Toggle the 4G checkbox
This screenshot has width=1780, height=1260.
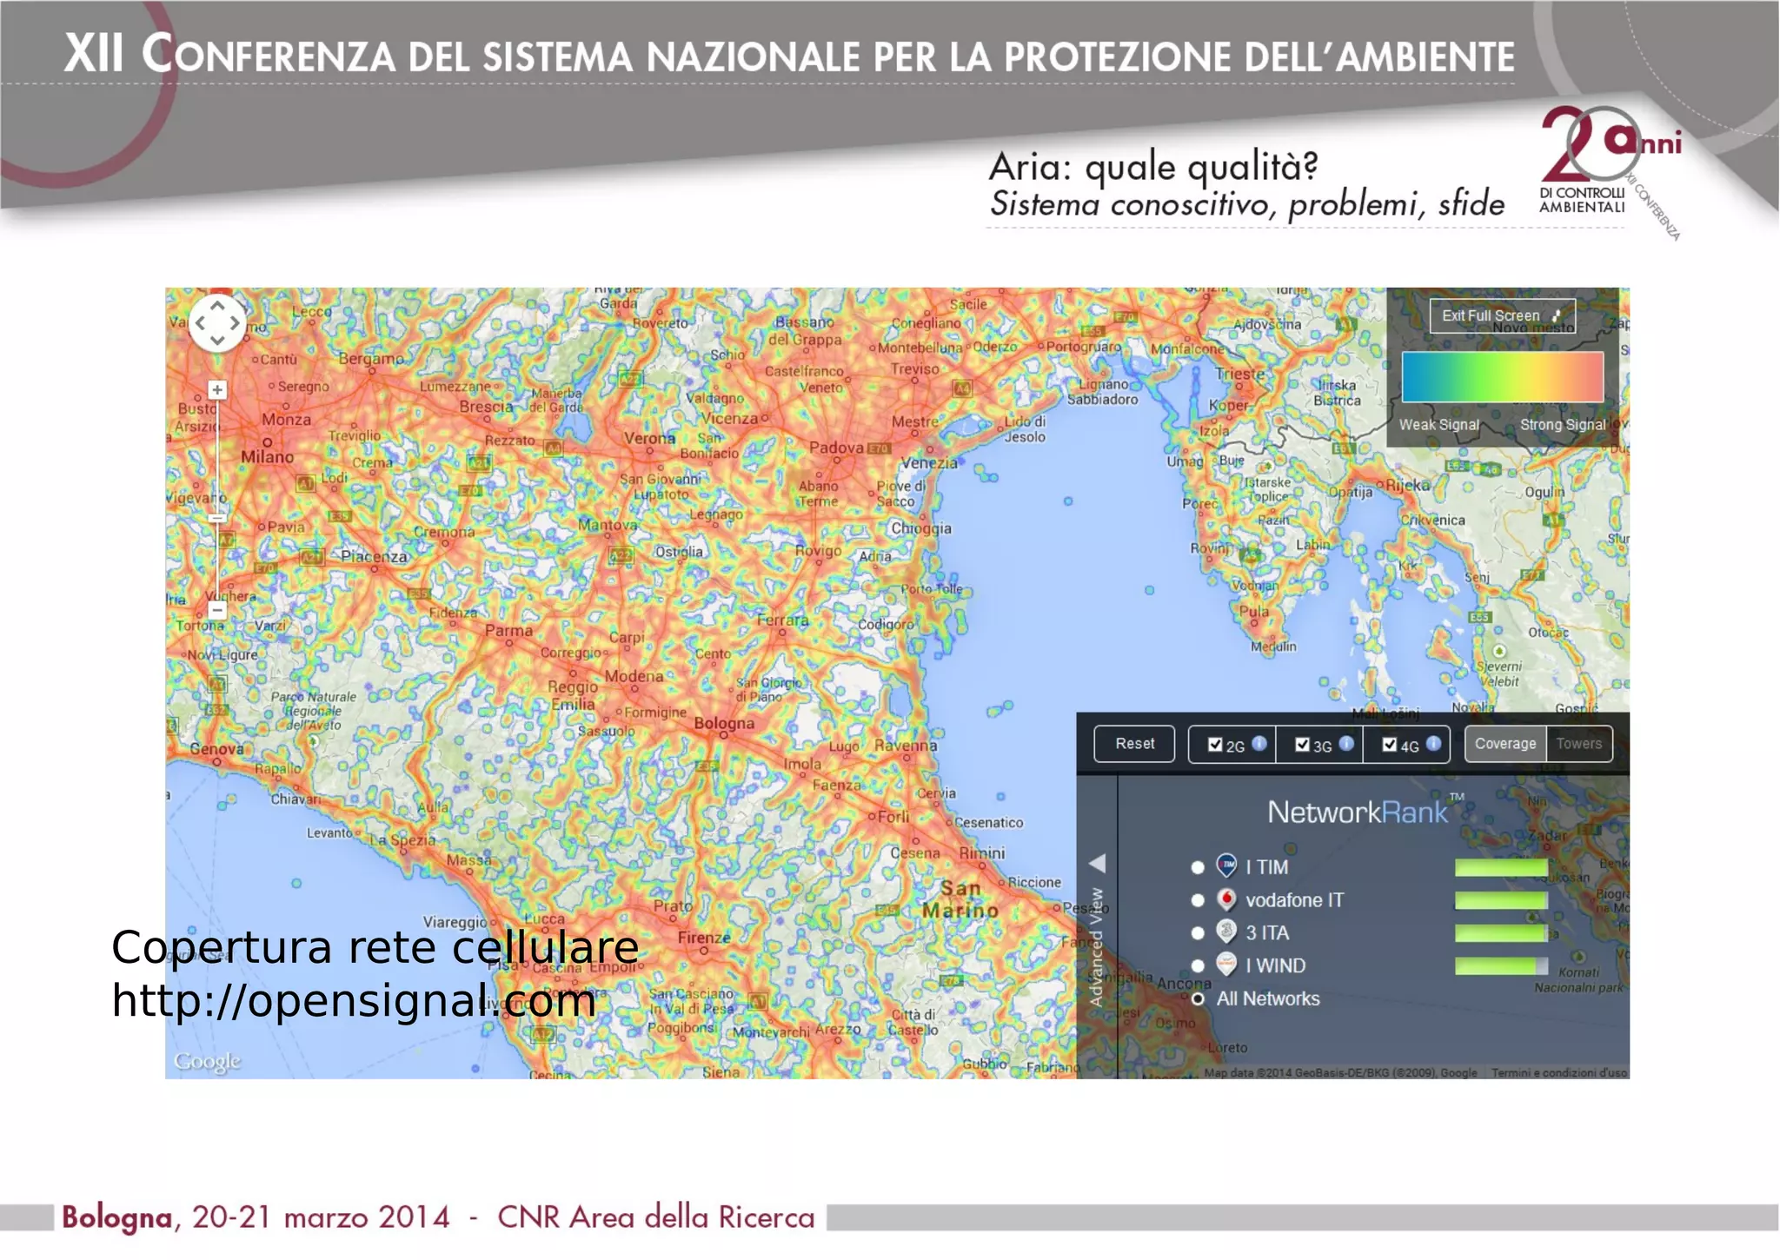(1389, 745)
